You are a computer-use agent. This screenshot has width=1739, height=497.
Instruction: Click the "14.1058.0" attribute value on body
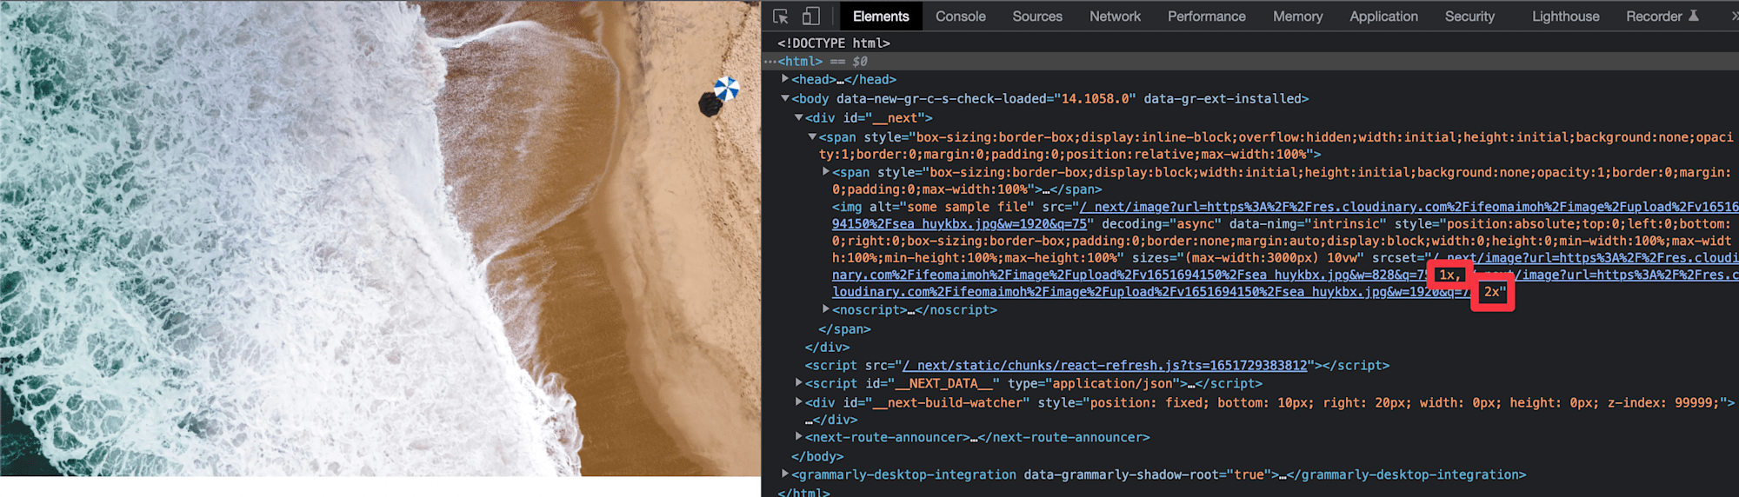[1096, 99]
